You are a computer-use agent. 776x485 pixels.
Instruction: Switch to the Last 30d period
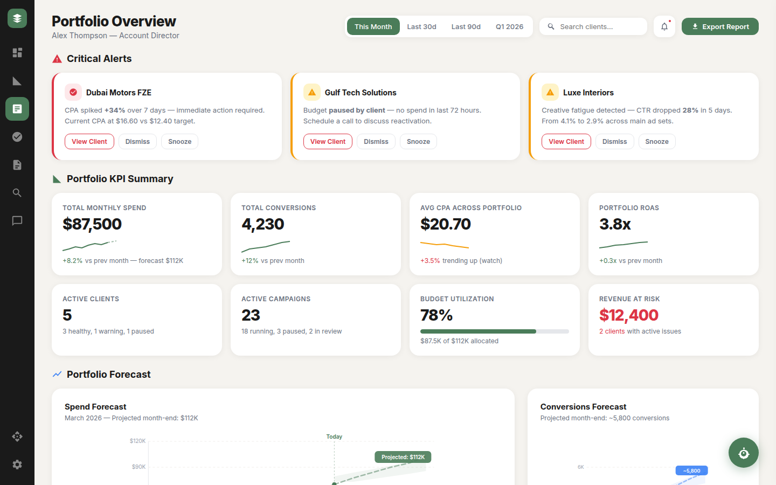tap(421, 26)
